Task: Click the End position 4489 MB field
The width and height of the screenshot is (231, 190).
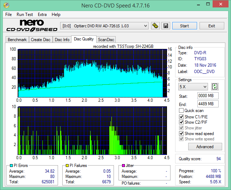Action: (208, 104)
